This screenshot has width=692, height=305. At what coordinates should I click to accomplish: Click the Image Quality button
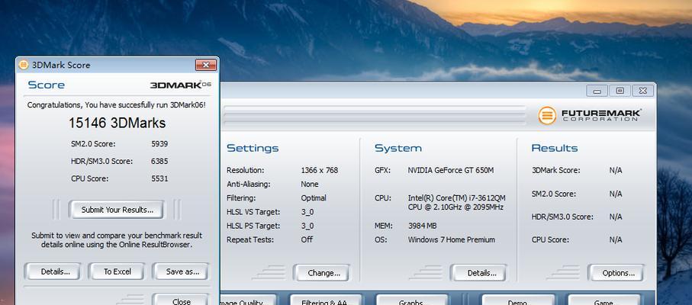tap(247, 300)
